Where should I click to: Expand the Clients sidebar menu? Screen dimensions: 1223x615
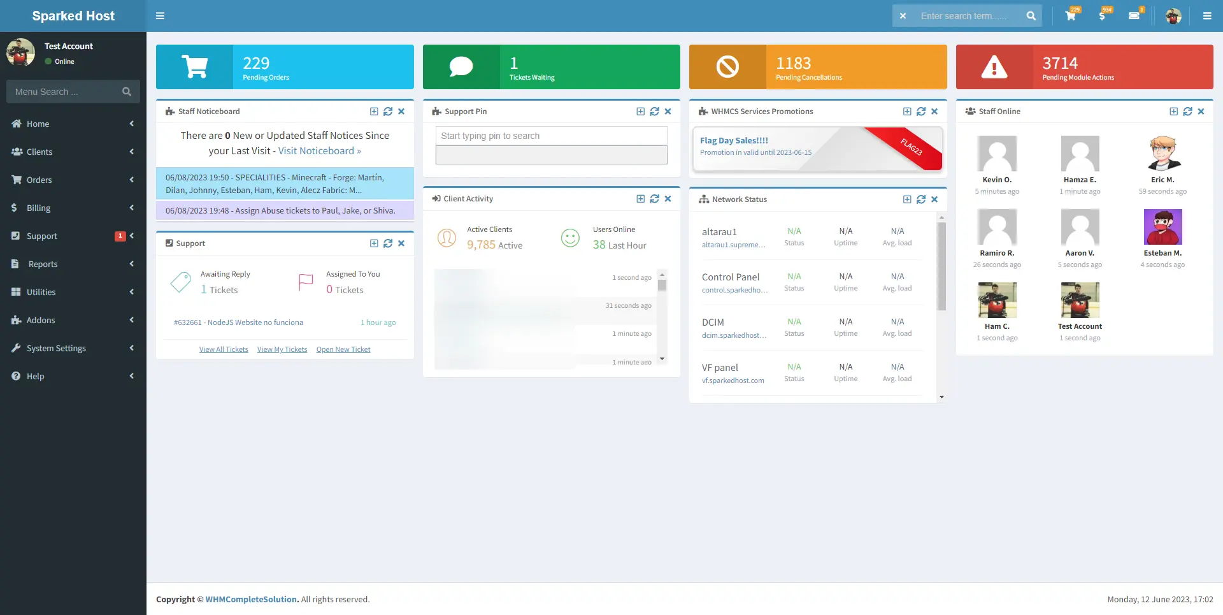[73, 152]
